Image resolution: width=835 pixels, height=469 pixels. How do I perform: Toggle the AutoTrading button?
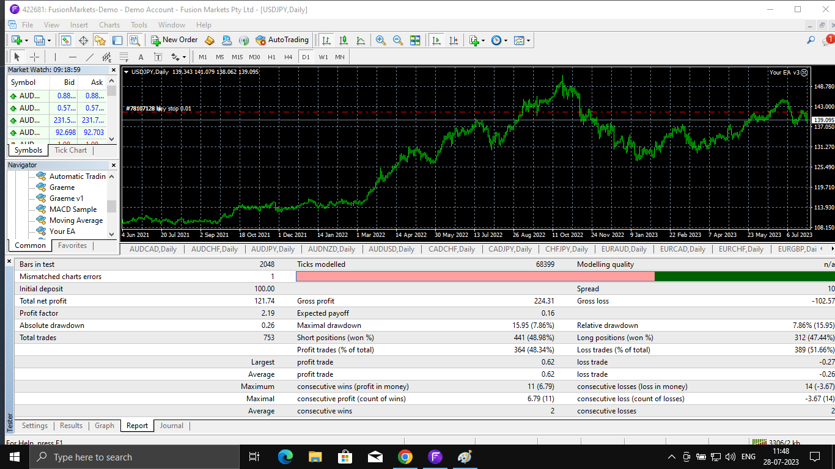282,40
